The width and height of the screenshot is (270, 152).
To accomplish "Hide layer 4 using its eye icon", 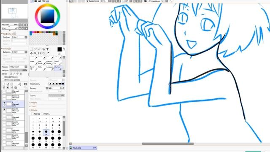I will point(5,103).
